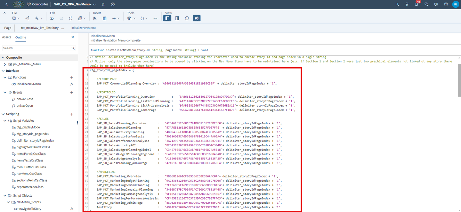Collapse the Functions node
The width and height of the screenshot is (461, 212).
tap(5, 77)
